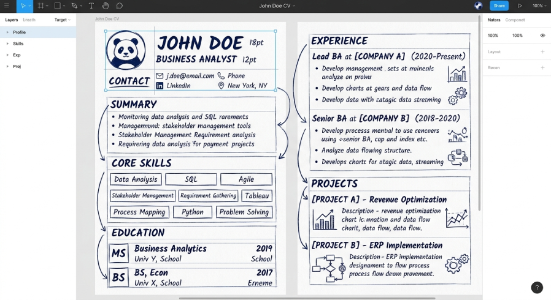Select the Move tool arrow
Viewport: 551px width, 300px height.
(23, 6)
